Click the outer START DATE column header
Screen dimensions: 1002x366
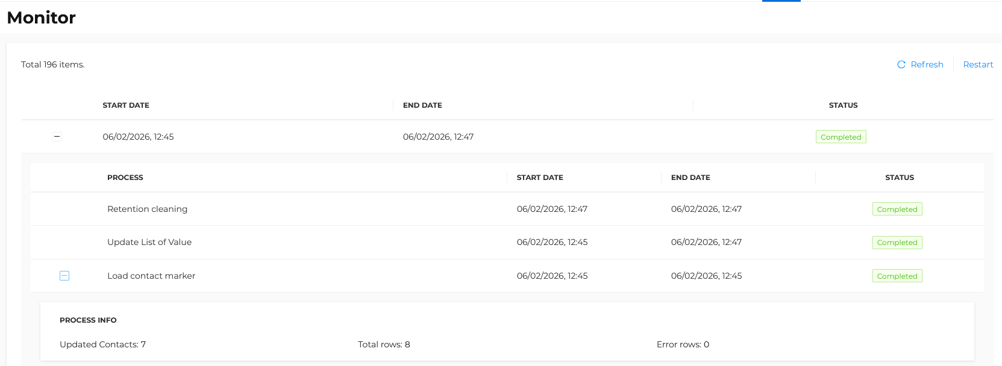click(x=126, y=105)
